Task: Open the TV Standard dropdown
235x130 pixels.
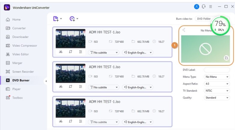Action: [217, 91]
